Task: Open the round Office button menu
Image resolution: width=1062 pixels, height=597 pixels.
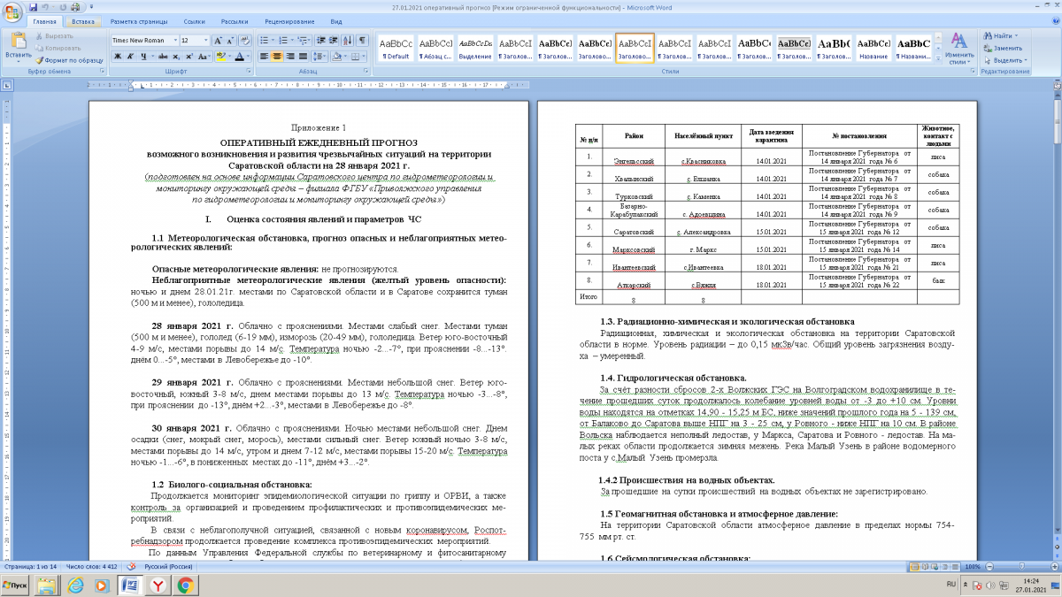Action: (x=12, y=11)
